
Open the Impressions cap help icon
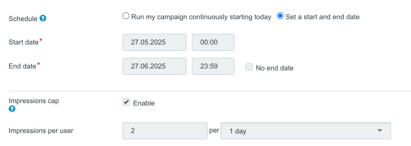click(x=12, y=109)
